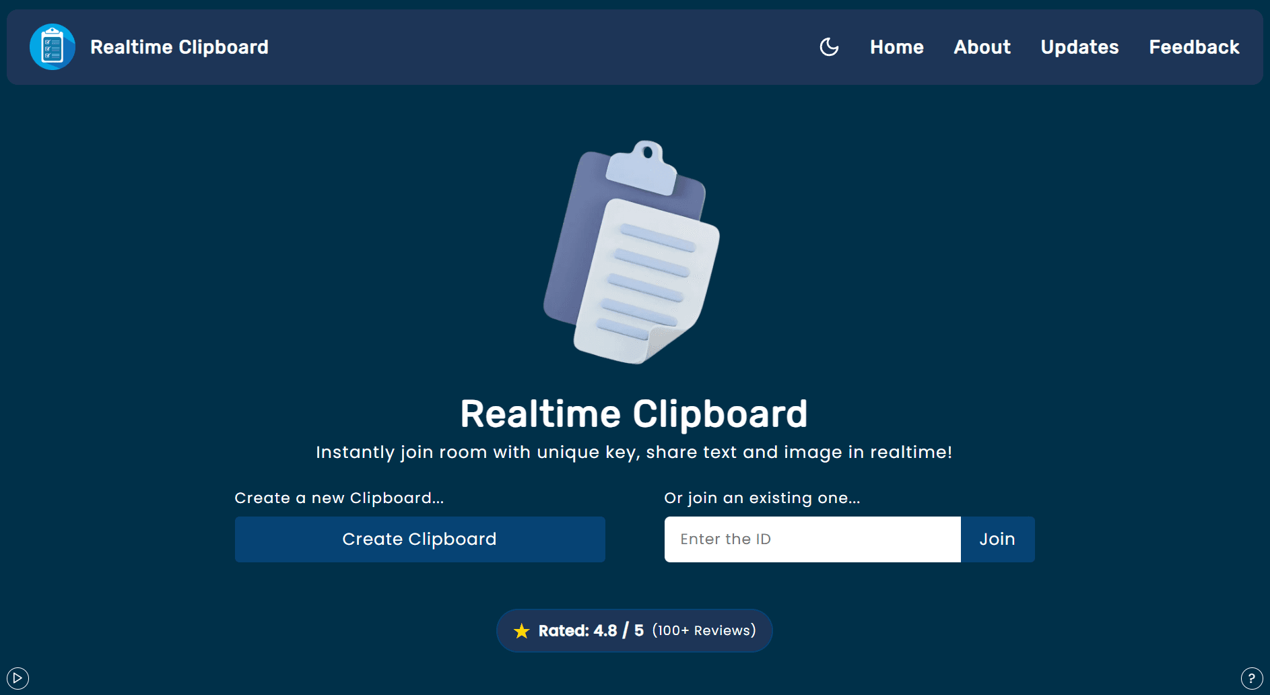Open the Home page
The image size is (1270, 695).
point(896,47)
